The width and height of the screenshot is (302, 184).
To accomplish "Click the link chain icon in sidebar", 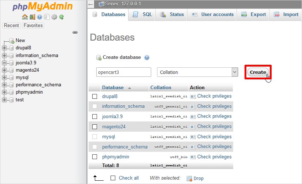I will 75,33.
